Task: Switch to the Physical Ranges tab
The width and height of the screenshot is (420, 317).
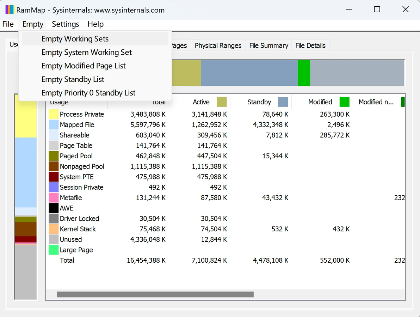Action: click(x=218, y=45)
